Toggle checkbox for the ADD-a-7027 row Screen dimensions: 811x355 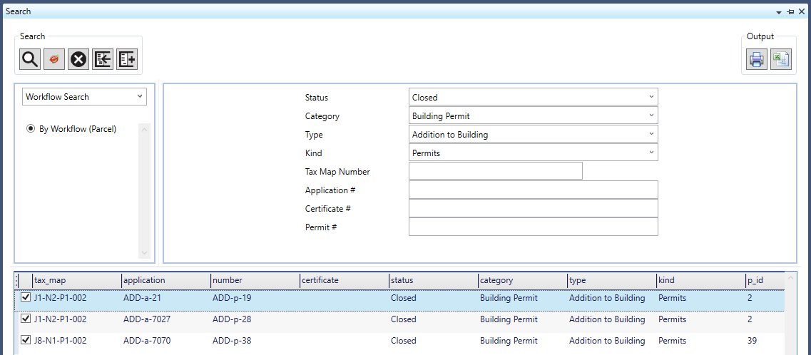click(26, 319)
